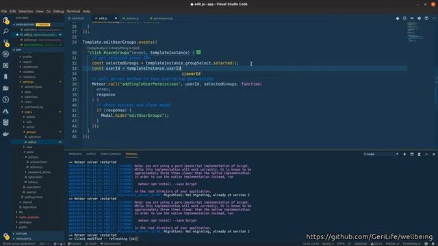Viewport: 438px width, 246px height.
Task: Maximize the panel with chevron-up icon
Action: tap(426, 154)
